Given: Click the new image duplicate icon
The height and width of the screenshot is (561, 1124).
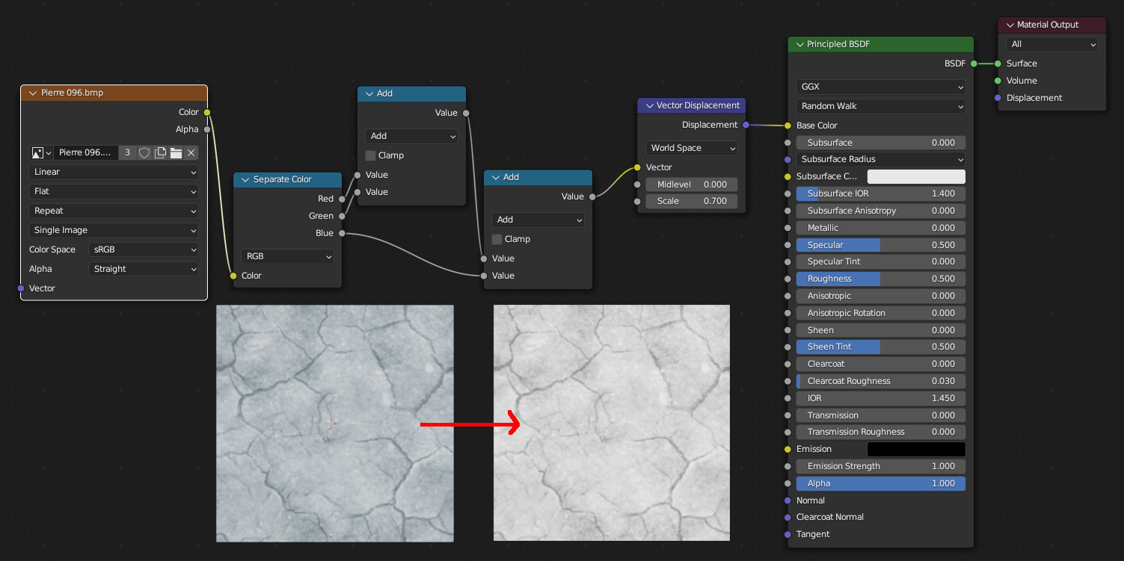Looking at the screenshot, I should [x=160, y=152].
